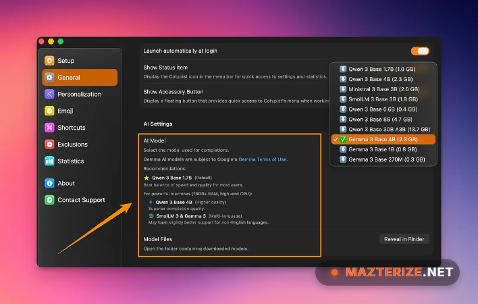Click the General gear icon
Screen dimensions: 478x304
pyautogui.click(x=49, y=78)
